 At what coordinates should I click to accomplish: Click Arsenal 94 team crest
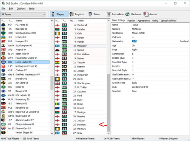coord(3,50)
